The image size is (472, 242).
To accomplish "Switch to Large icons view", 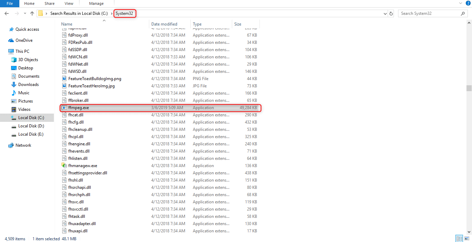I will click(466, 239).
